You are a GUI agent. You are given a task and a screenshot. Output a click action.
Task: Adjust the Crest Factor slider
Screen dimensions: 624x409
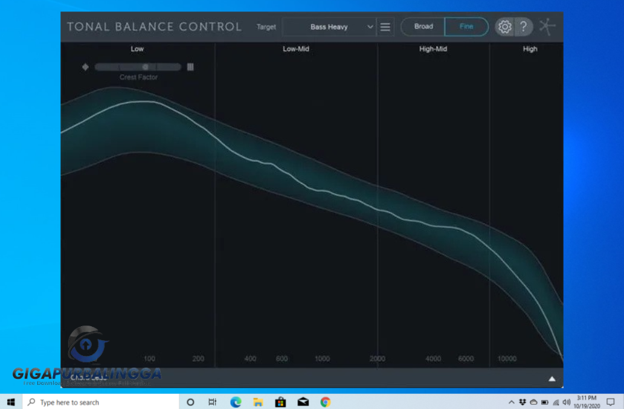(x=138, y=67)
